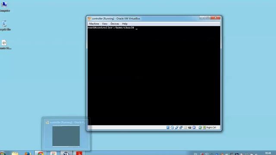Open the Machine menu in VirtualBox

(94, 24)
